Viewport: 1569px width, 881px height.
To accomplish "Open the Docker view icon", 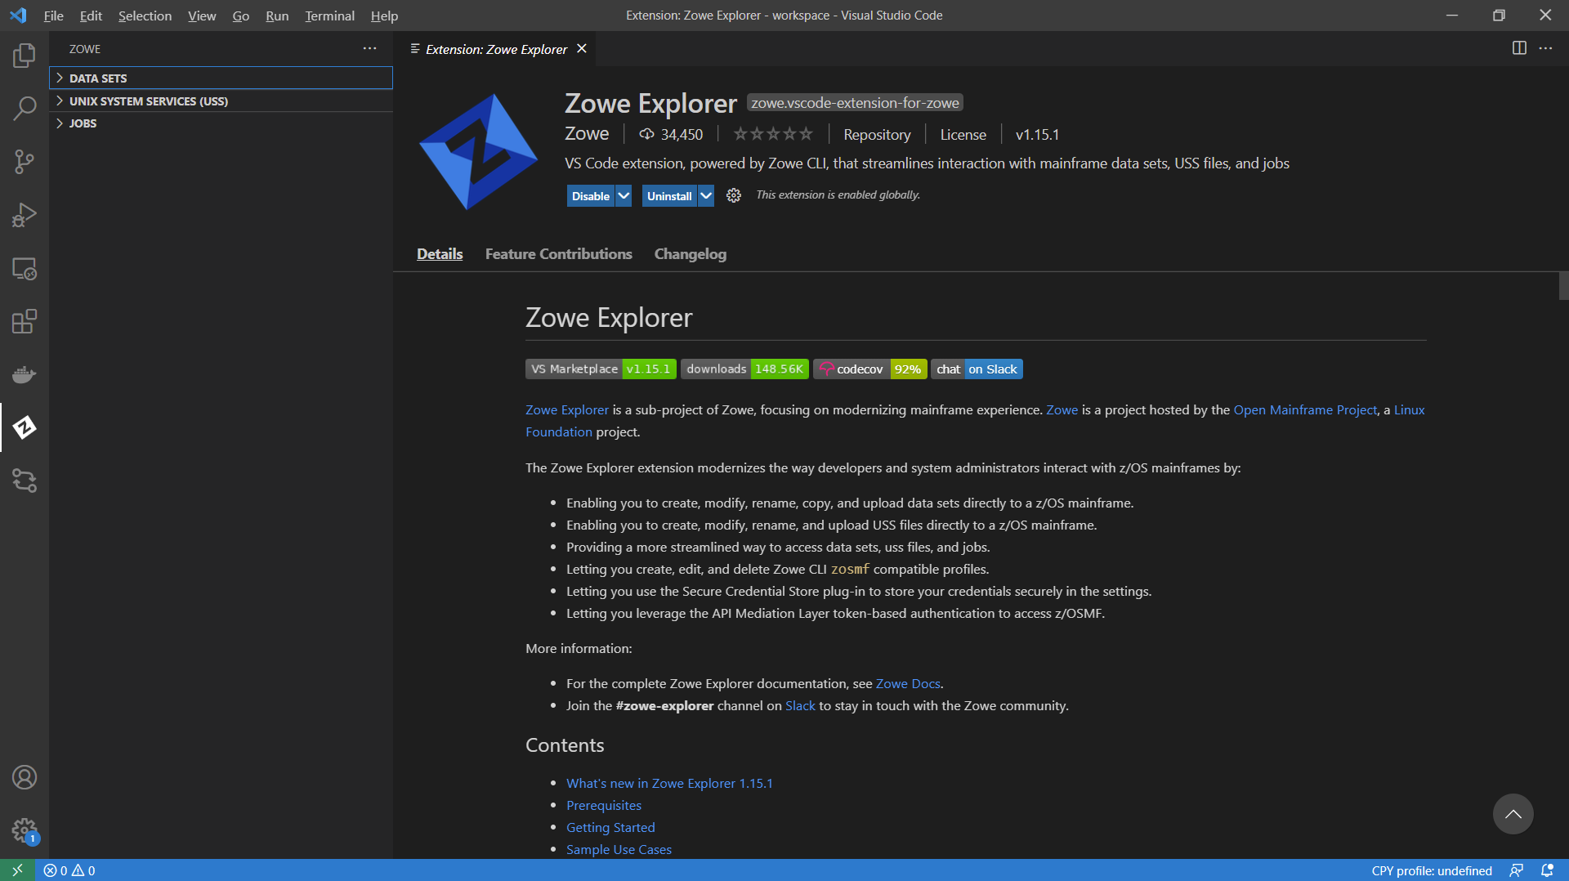I will [x=25, y=374].
